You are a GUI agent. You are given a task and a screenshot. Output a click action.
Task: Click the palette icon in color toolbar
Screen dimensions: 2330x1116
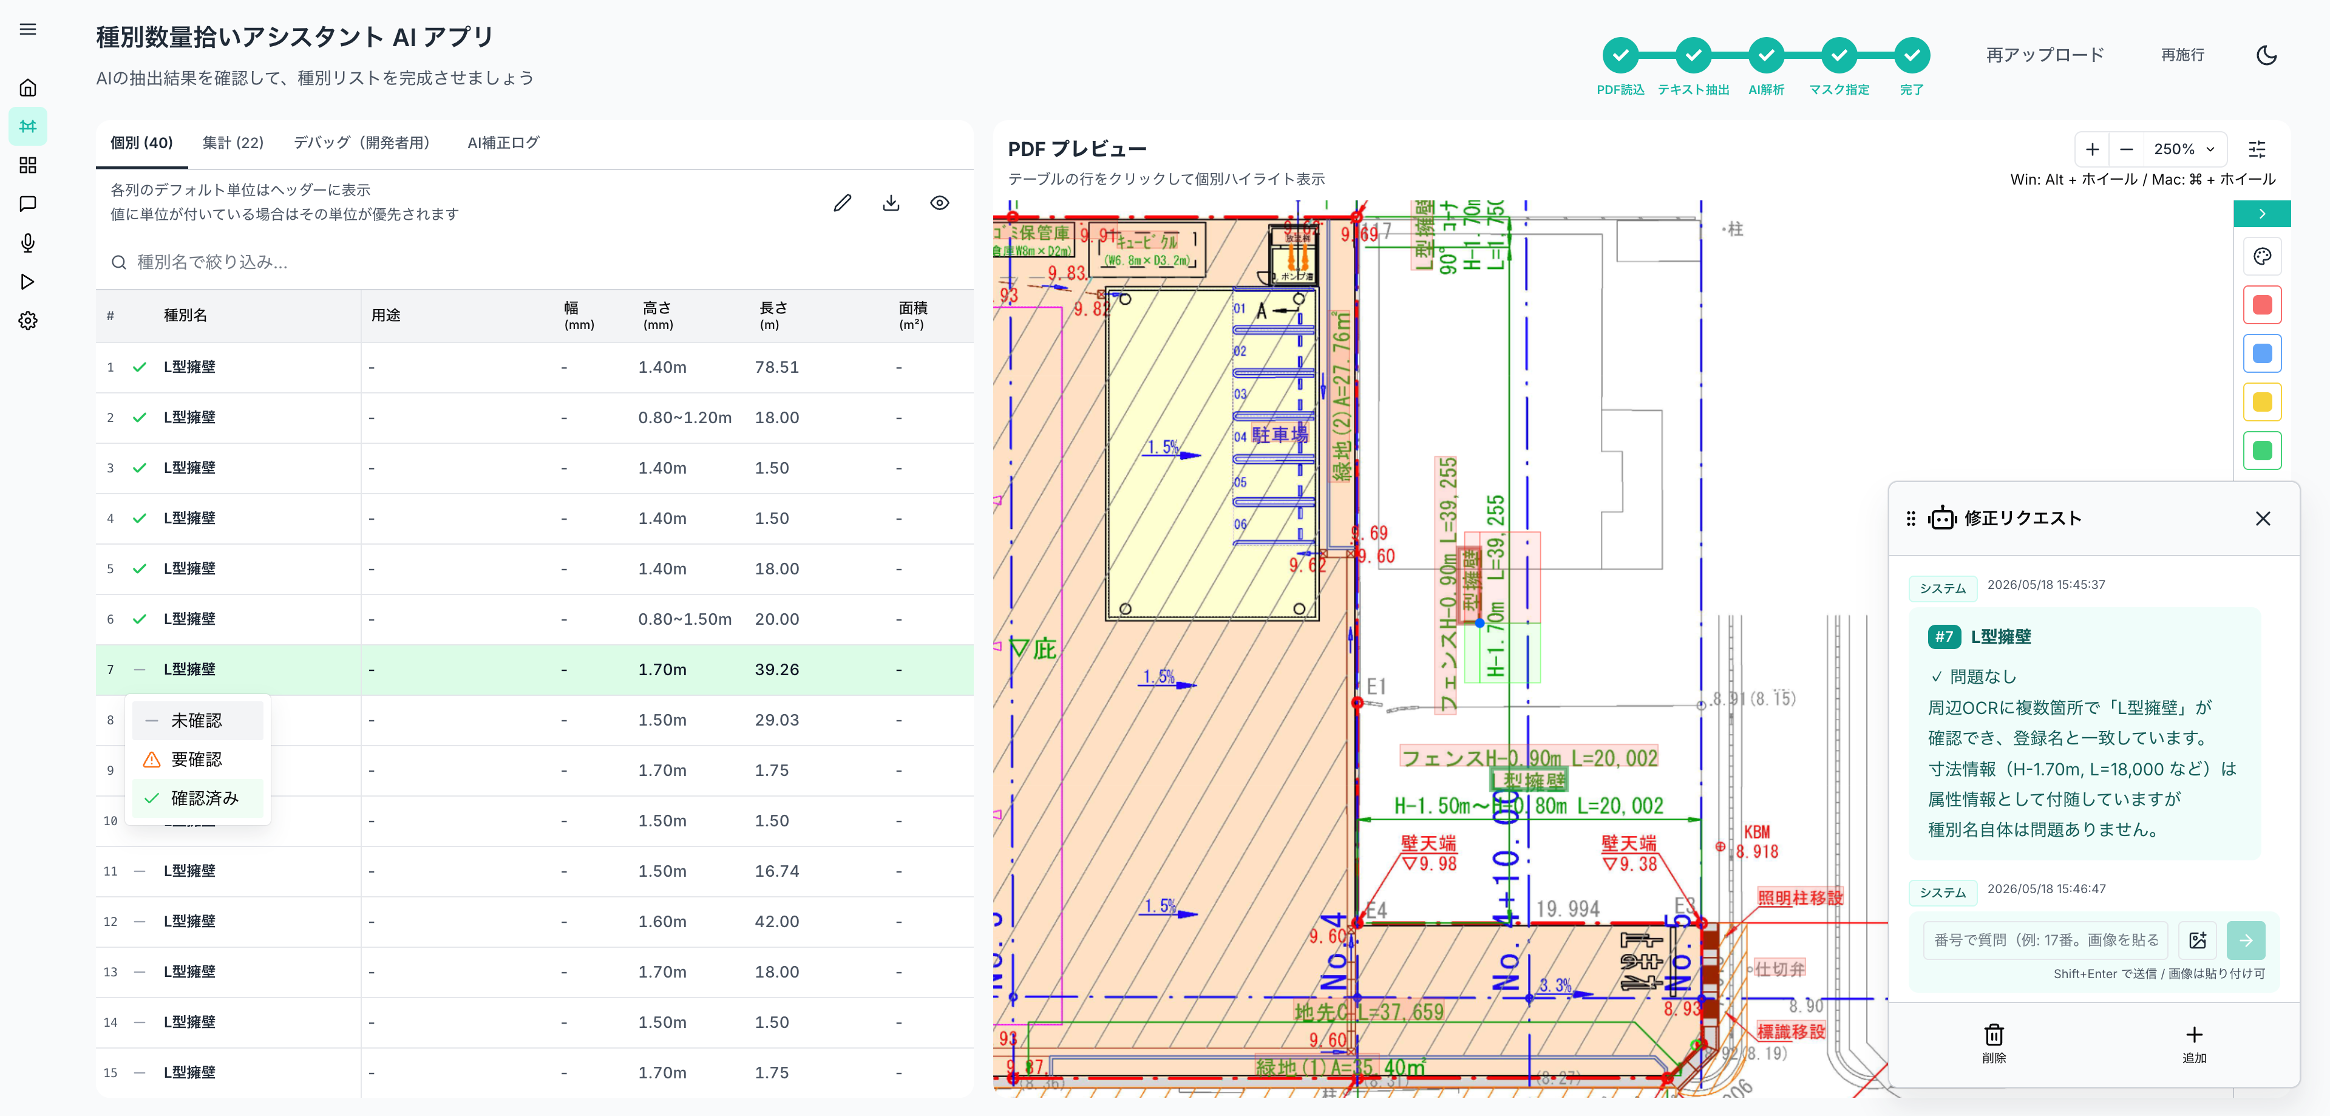(x=2262, y=256)
